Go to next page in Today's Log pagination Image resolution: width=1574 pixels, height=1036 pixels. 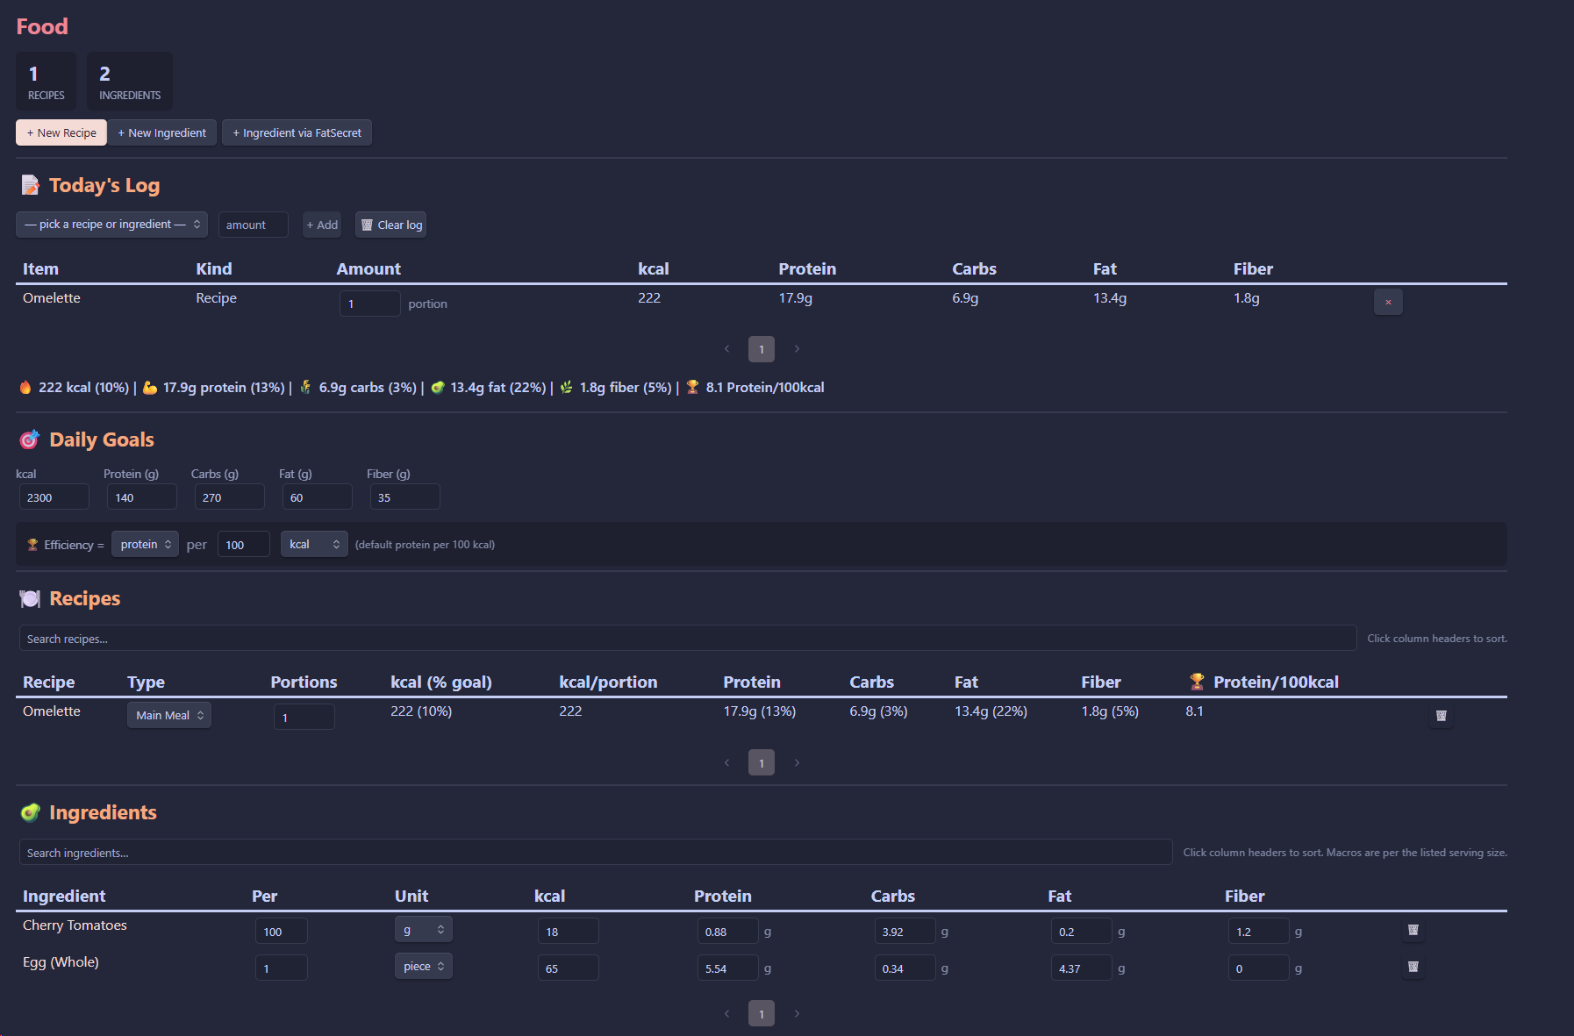coord(797,349)
